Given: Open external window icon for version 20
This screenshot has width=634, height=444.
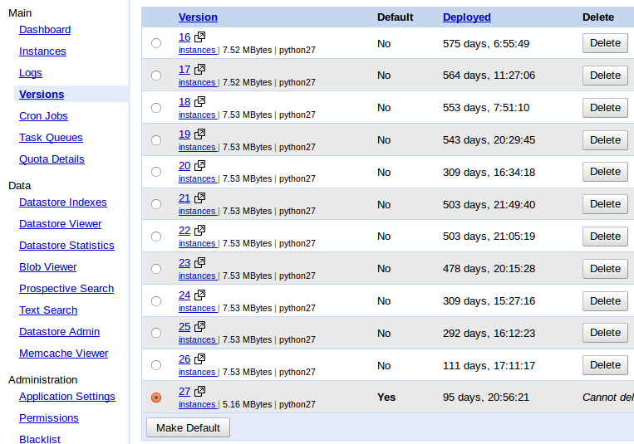Looking at the screenshot, I should coord(200,166).
